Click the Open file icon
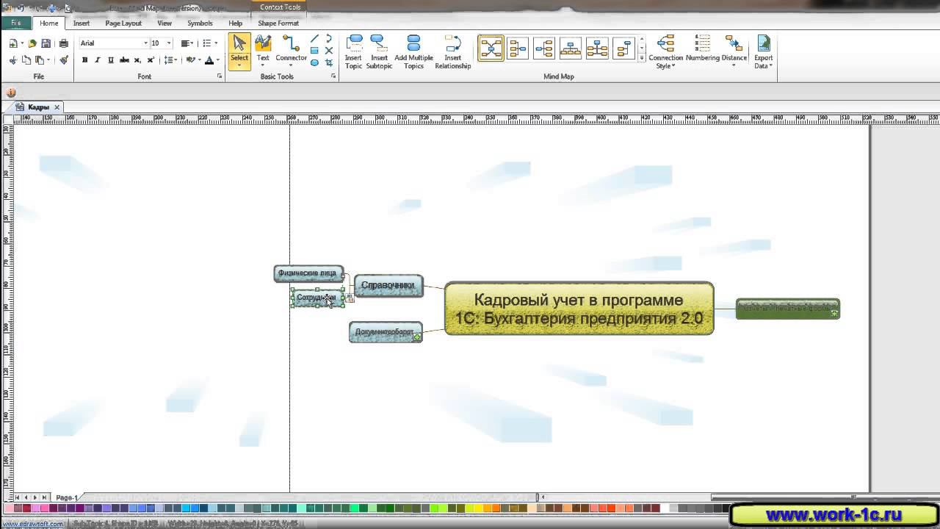The image size is (940, 529). click(32, 43)
